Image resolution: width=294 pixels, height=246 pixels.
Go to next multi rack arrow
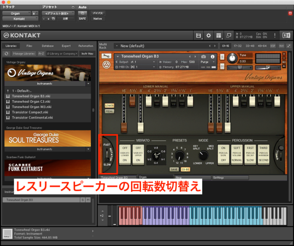coord(215,46)
